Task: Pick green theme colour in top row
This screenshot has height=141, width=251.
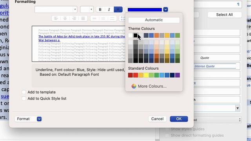Action: tap(178, 35)
